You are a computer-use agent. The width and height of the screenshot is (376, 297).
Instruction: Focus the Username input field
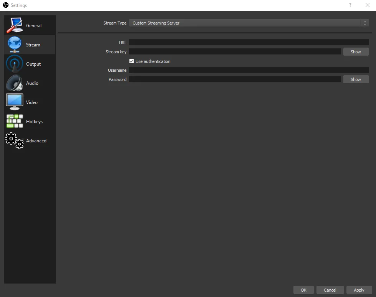point(248,70)
